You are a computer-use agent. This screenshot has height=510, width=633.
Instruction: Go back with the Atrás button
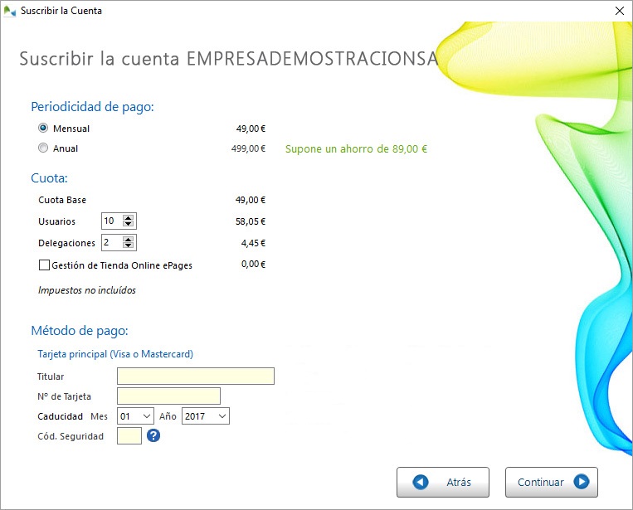pyautogui.click(x=443, y=482)
